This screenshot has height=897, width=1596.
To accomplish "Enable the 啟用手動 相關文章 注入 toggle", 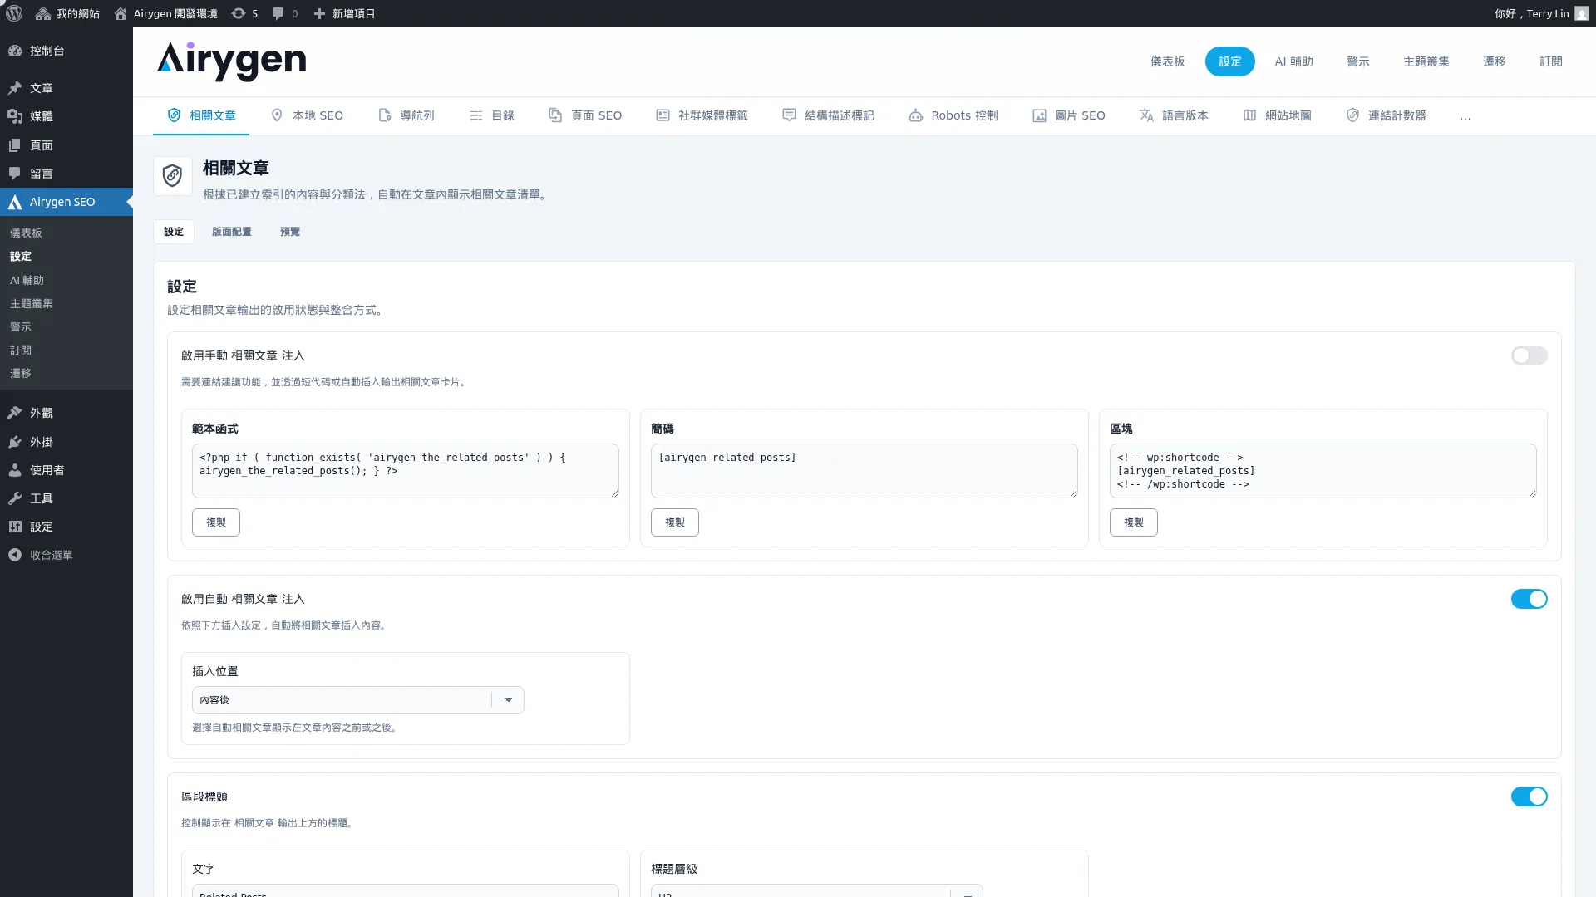I will point(1529,355).
